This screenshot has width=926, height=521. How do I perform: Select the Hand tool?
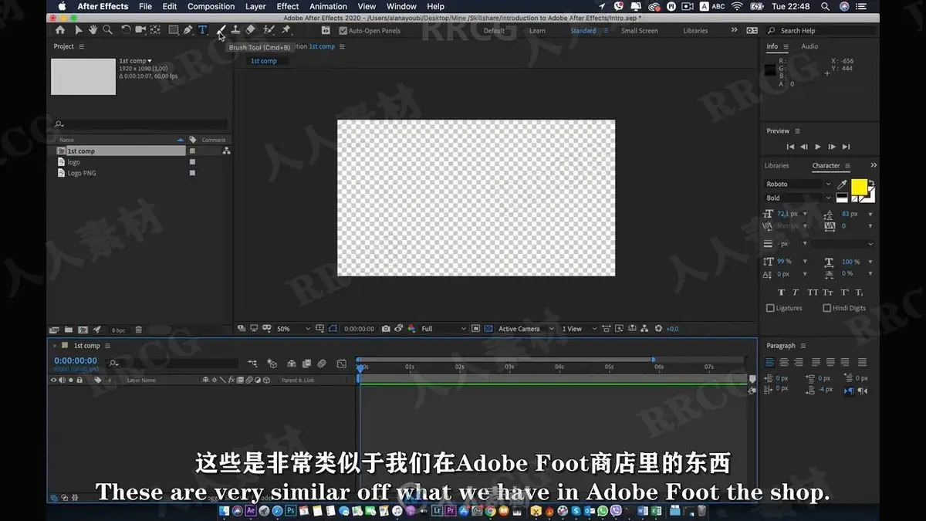coord(93,30)
